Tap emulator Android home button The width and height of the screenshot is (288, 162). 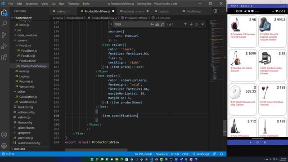click(x=257, y=142)
